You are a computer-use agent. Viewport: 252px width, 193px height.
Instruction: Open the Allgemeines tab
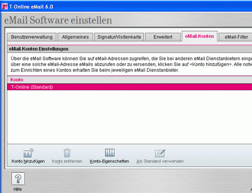point(76,37)
